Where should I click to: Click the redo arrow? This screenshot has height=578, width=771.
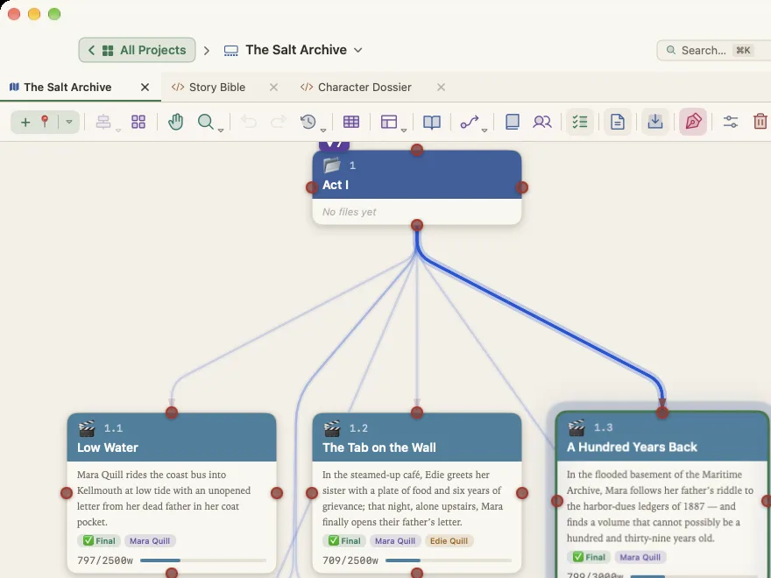coord(279,122)
